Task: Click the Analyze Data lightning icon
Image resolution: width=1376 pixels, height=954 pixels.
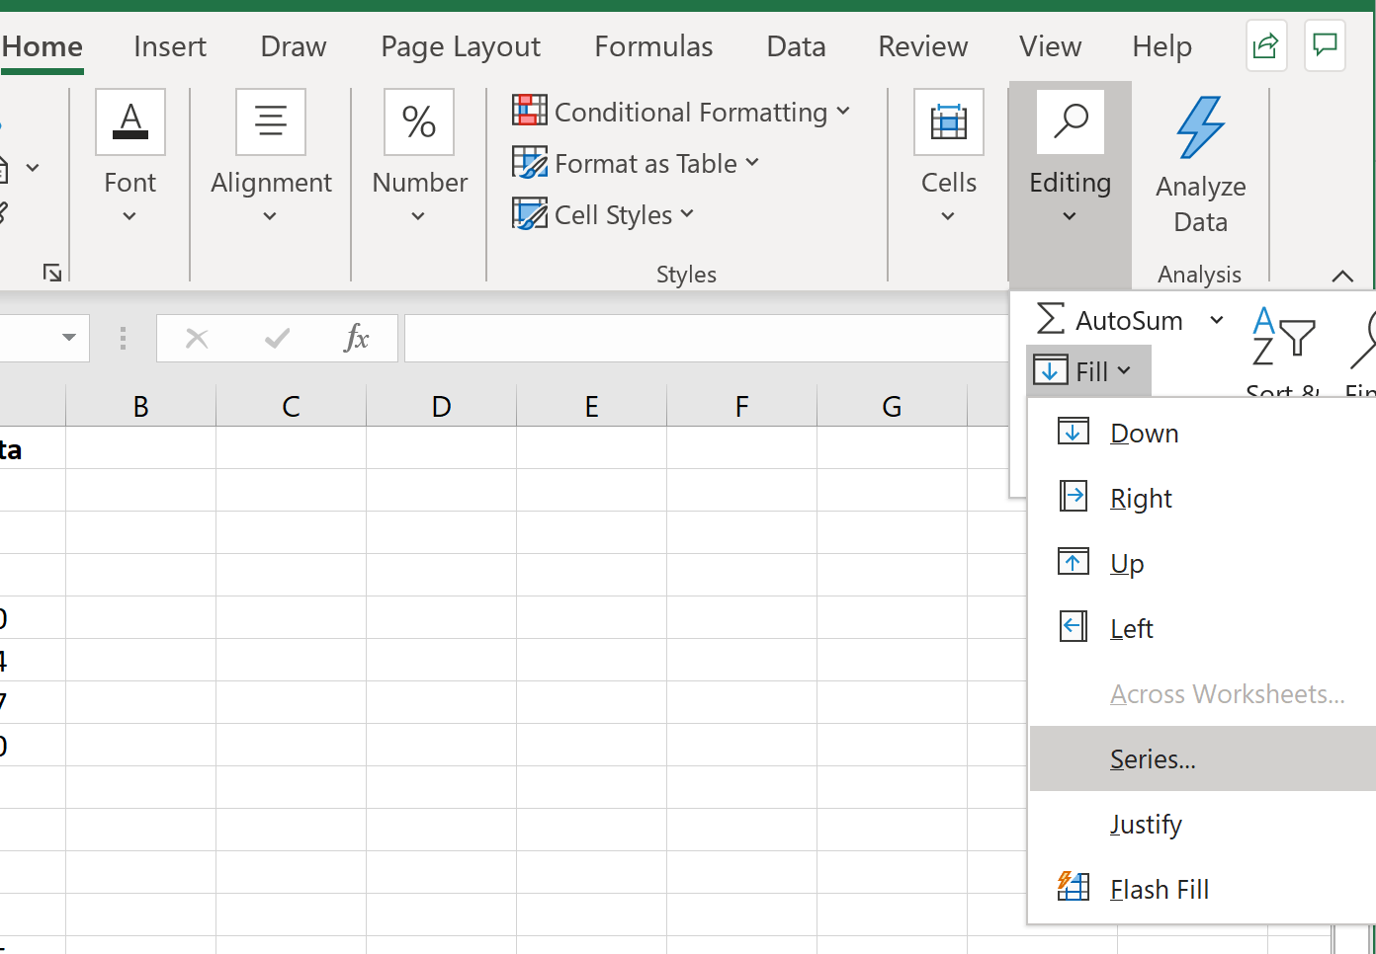Action: pos(1200,127)
